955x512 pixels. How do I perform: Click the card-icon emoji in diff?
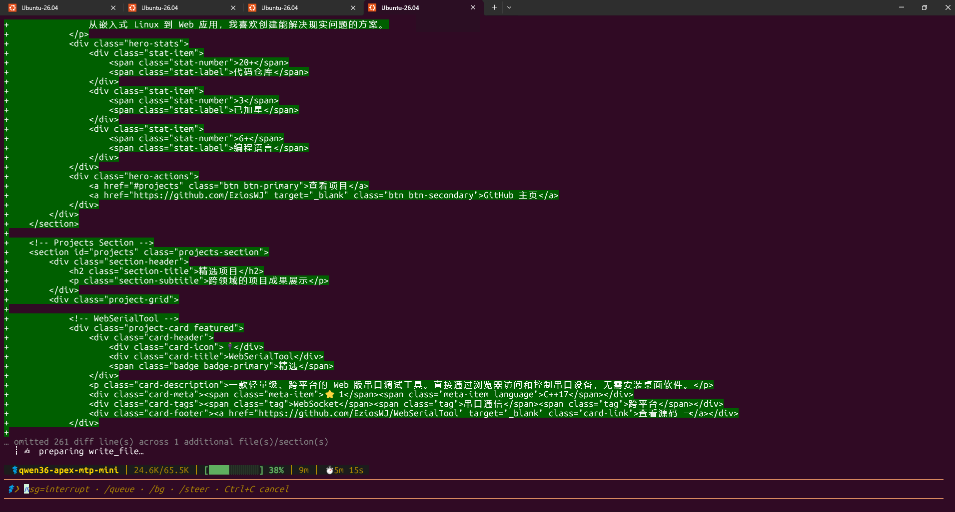pos(230,347)
